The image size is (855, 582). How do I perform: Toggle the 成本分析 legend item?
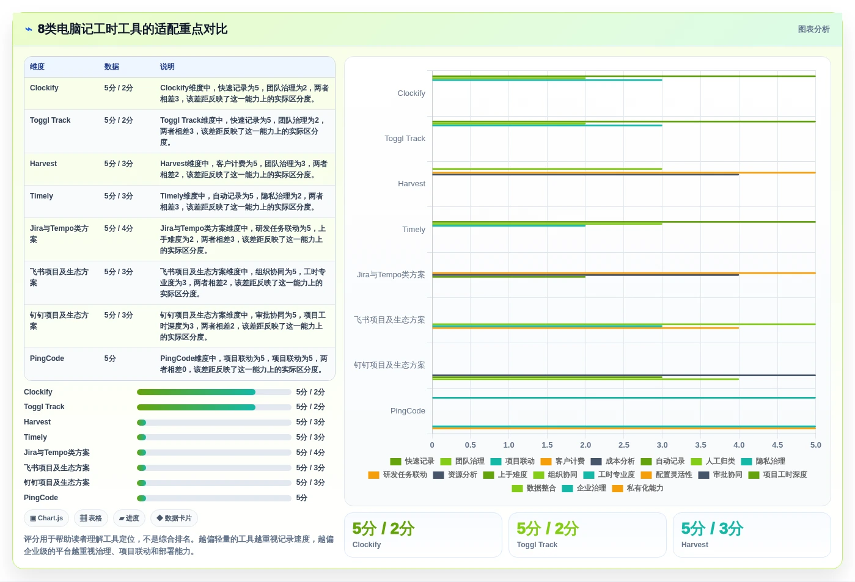pos(612,461)
